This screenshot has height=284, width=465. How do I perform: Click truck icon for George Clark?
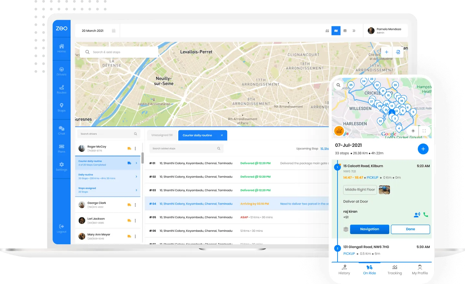(129, 205)
